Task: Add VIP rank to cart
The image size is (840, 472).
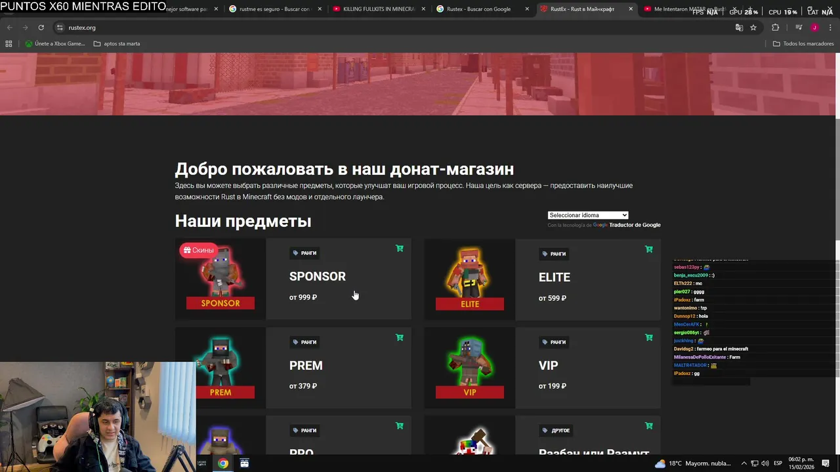Action: click(649, 338)
